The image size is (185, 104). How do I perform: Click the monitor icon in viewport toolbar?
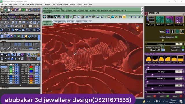pos(75,17)
